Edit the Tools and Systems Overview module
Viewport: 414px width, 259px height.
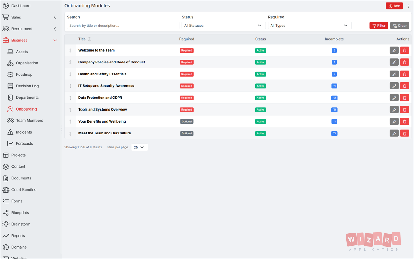point(394,110)
